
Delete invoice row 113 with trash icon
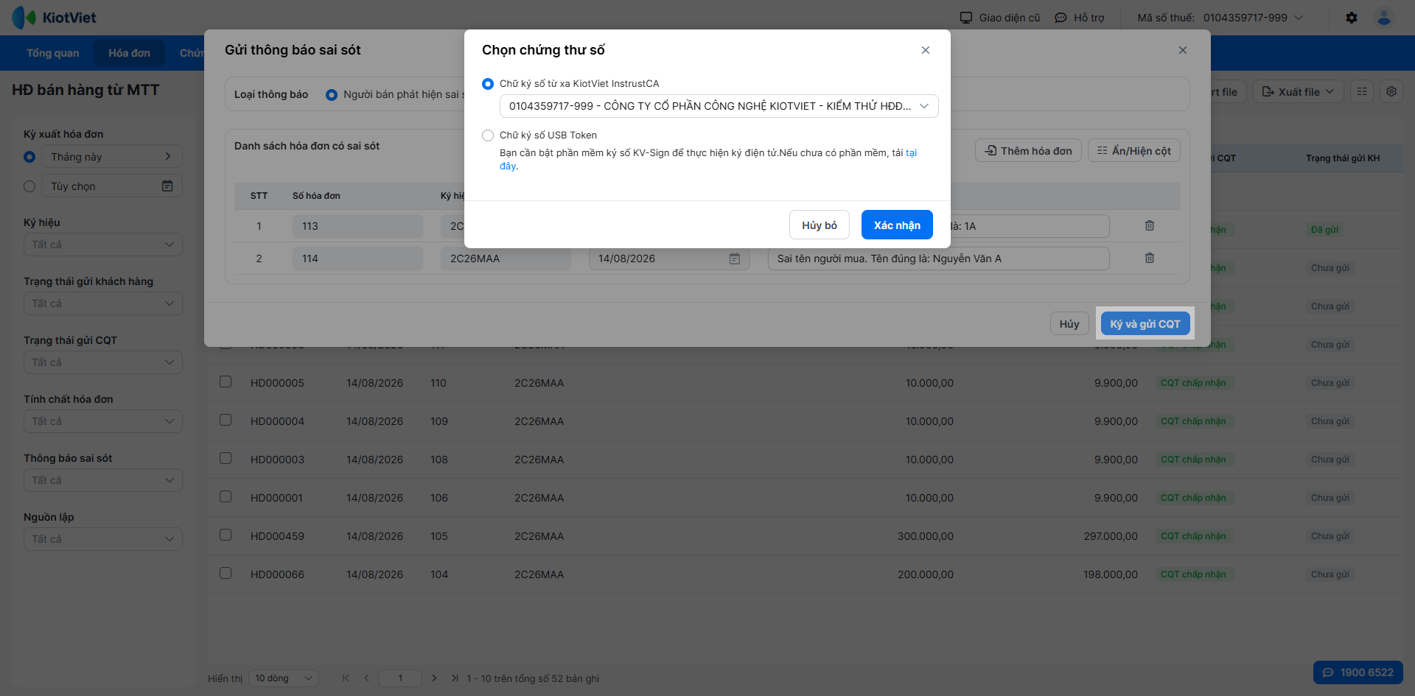[x=1150, y=225]
